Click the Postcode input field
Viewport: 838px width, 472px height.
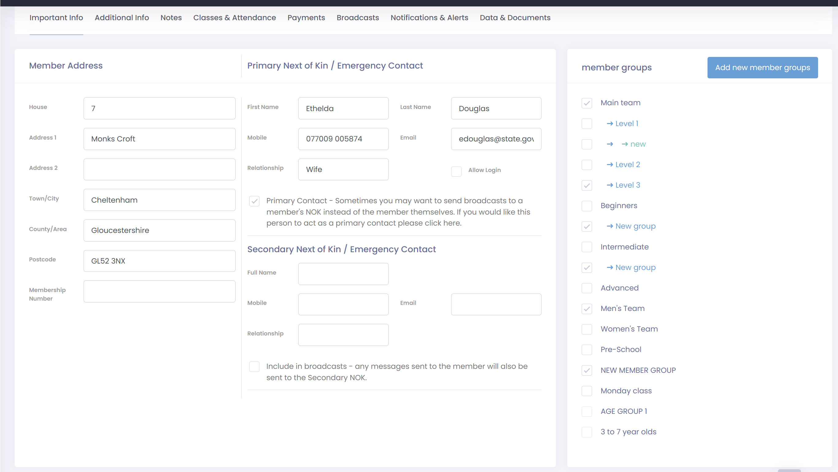click(x=159, y=261)
